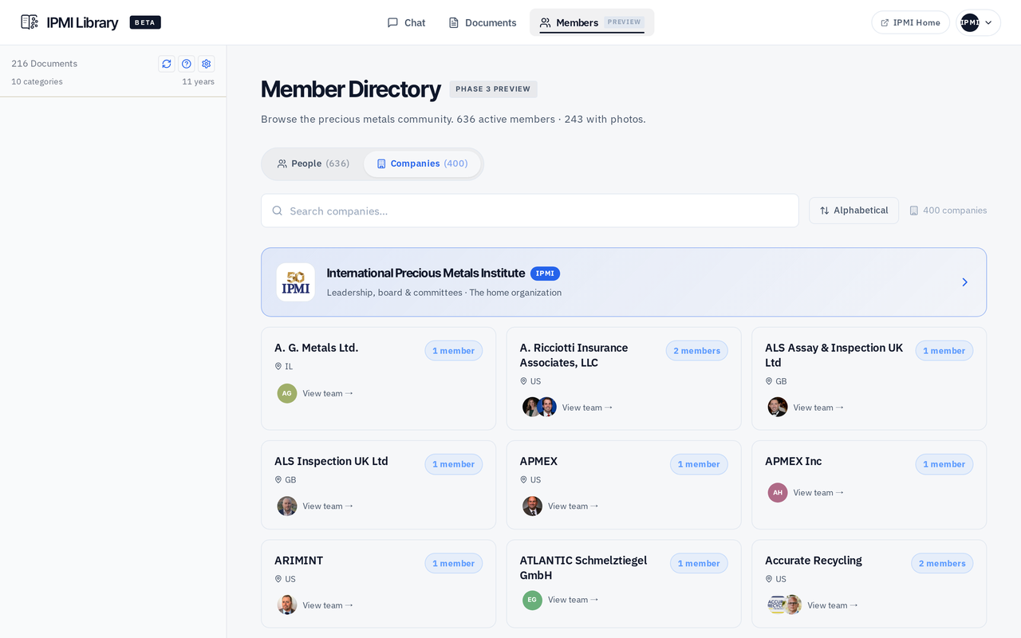Open the Chat tab
Viewport: 1021px width, 638px height.
406,22
